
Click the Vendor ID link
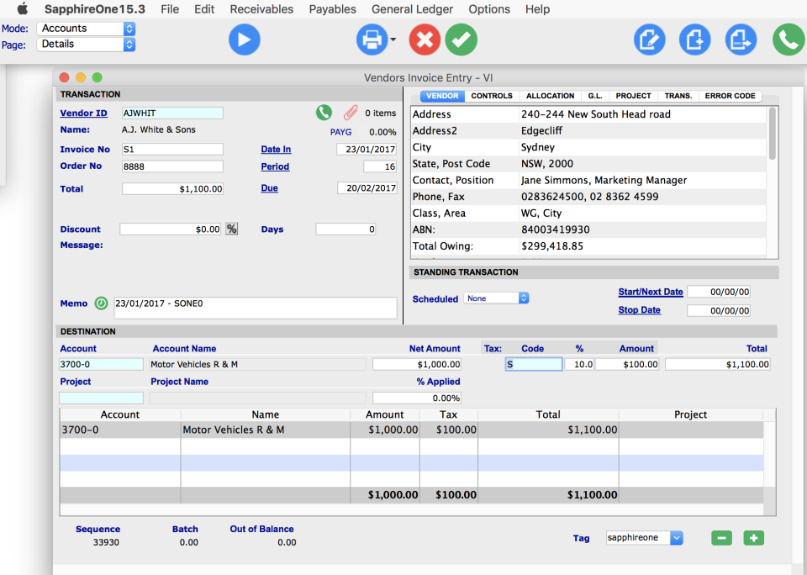(83, 113)
